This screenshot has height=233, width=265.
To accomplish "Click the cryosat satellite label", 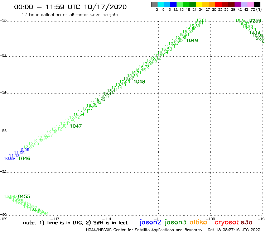I will click(x=227, y=223).
